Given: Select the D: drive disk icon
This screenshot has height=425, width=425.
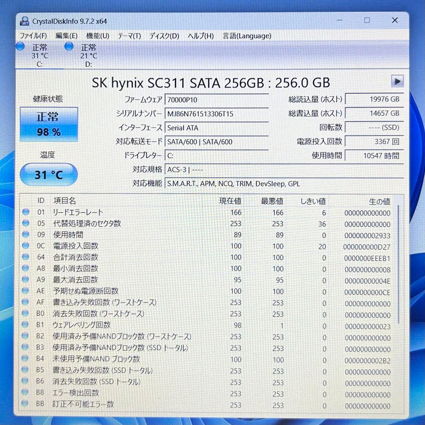Looking at the screenshot, I should [x=69, y=46].
